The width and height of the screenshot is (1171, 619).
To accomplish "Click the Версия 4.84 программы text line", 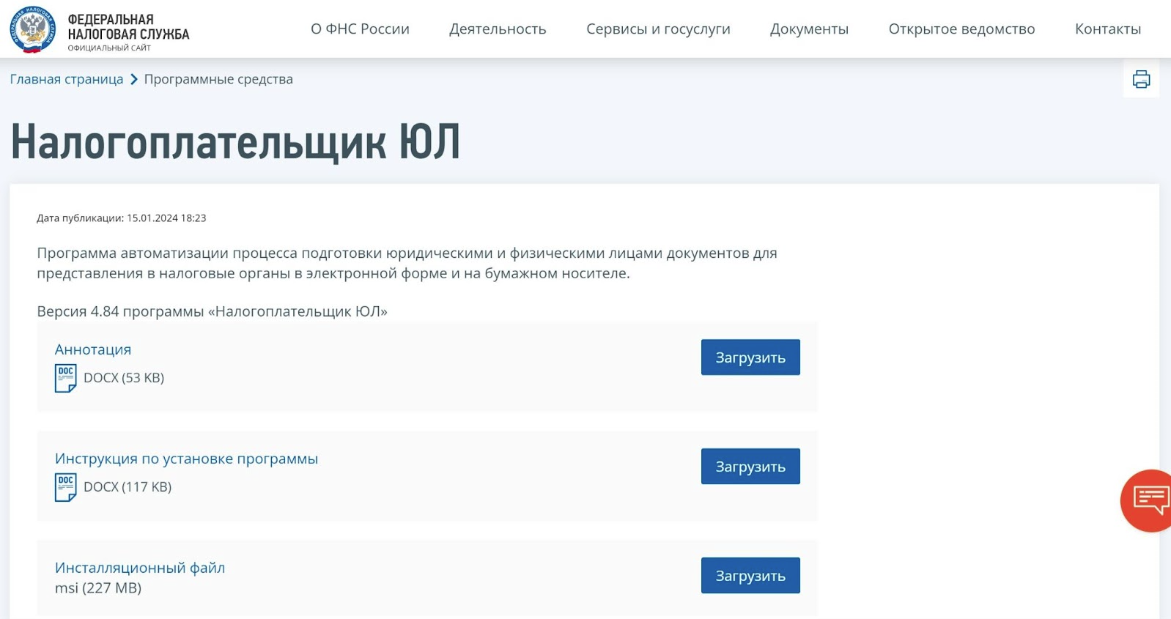I will 212,311.
